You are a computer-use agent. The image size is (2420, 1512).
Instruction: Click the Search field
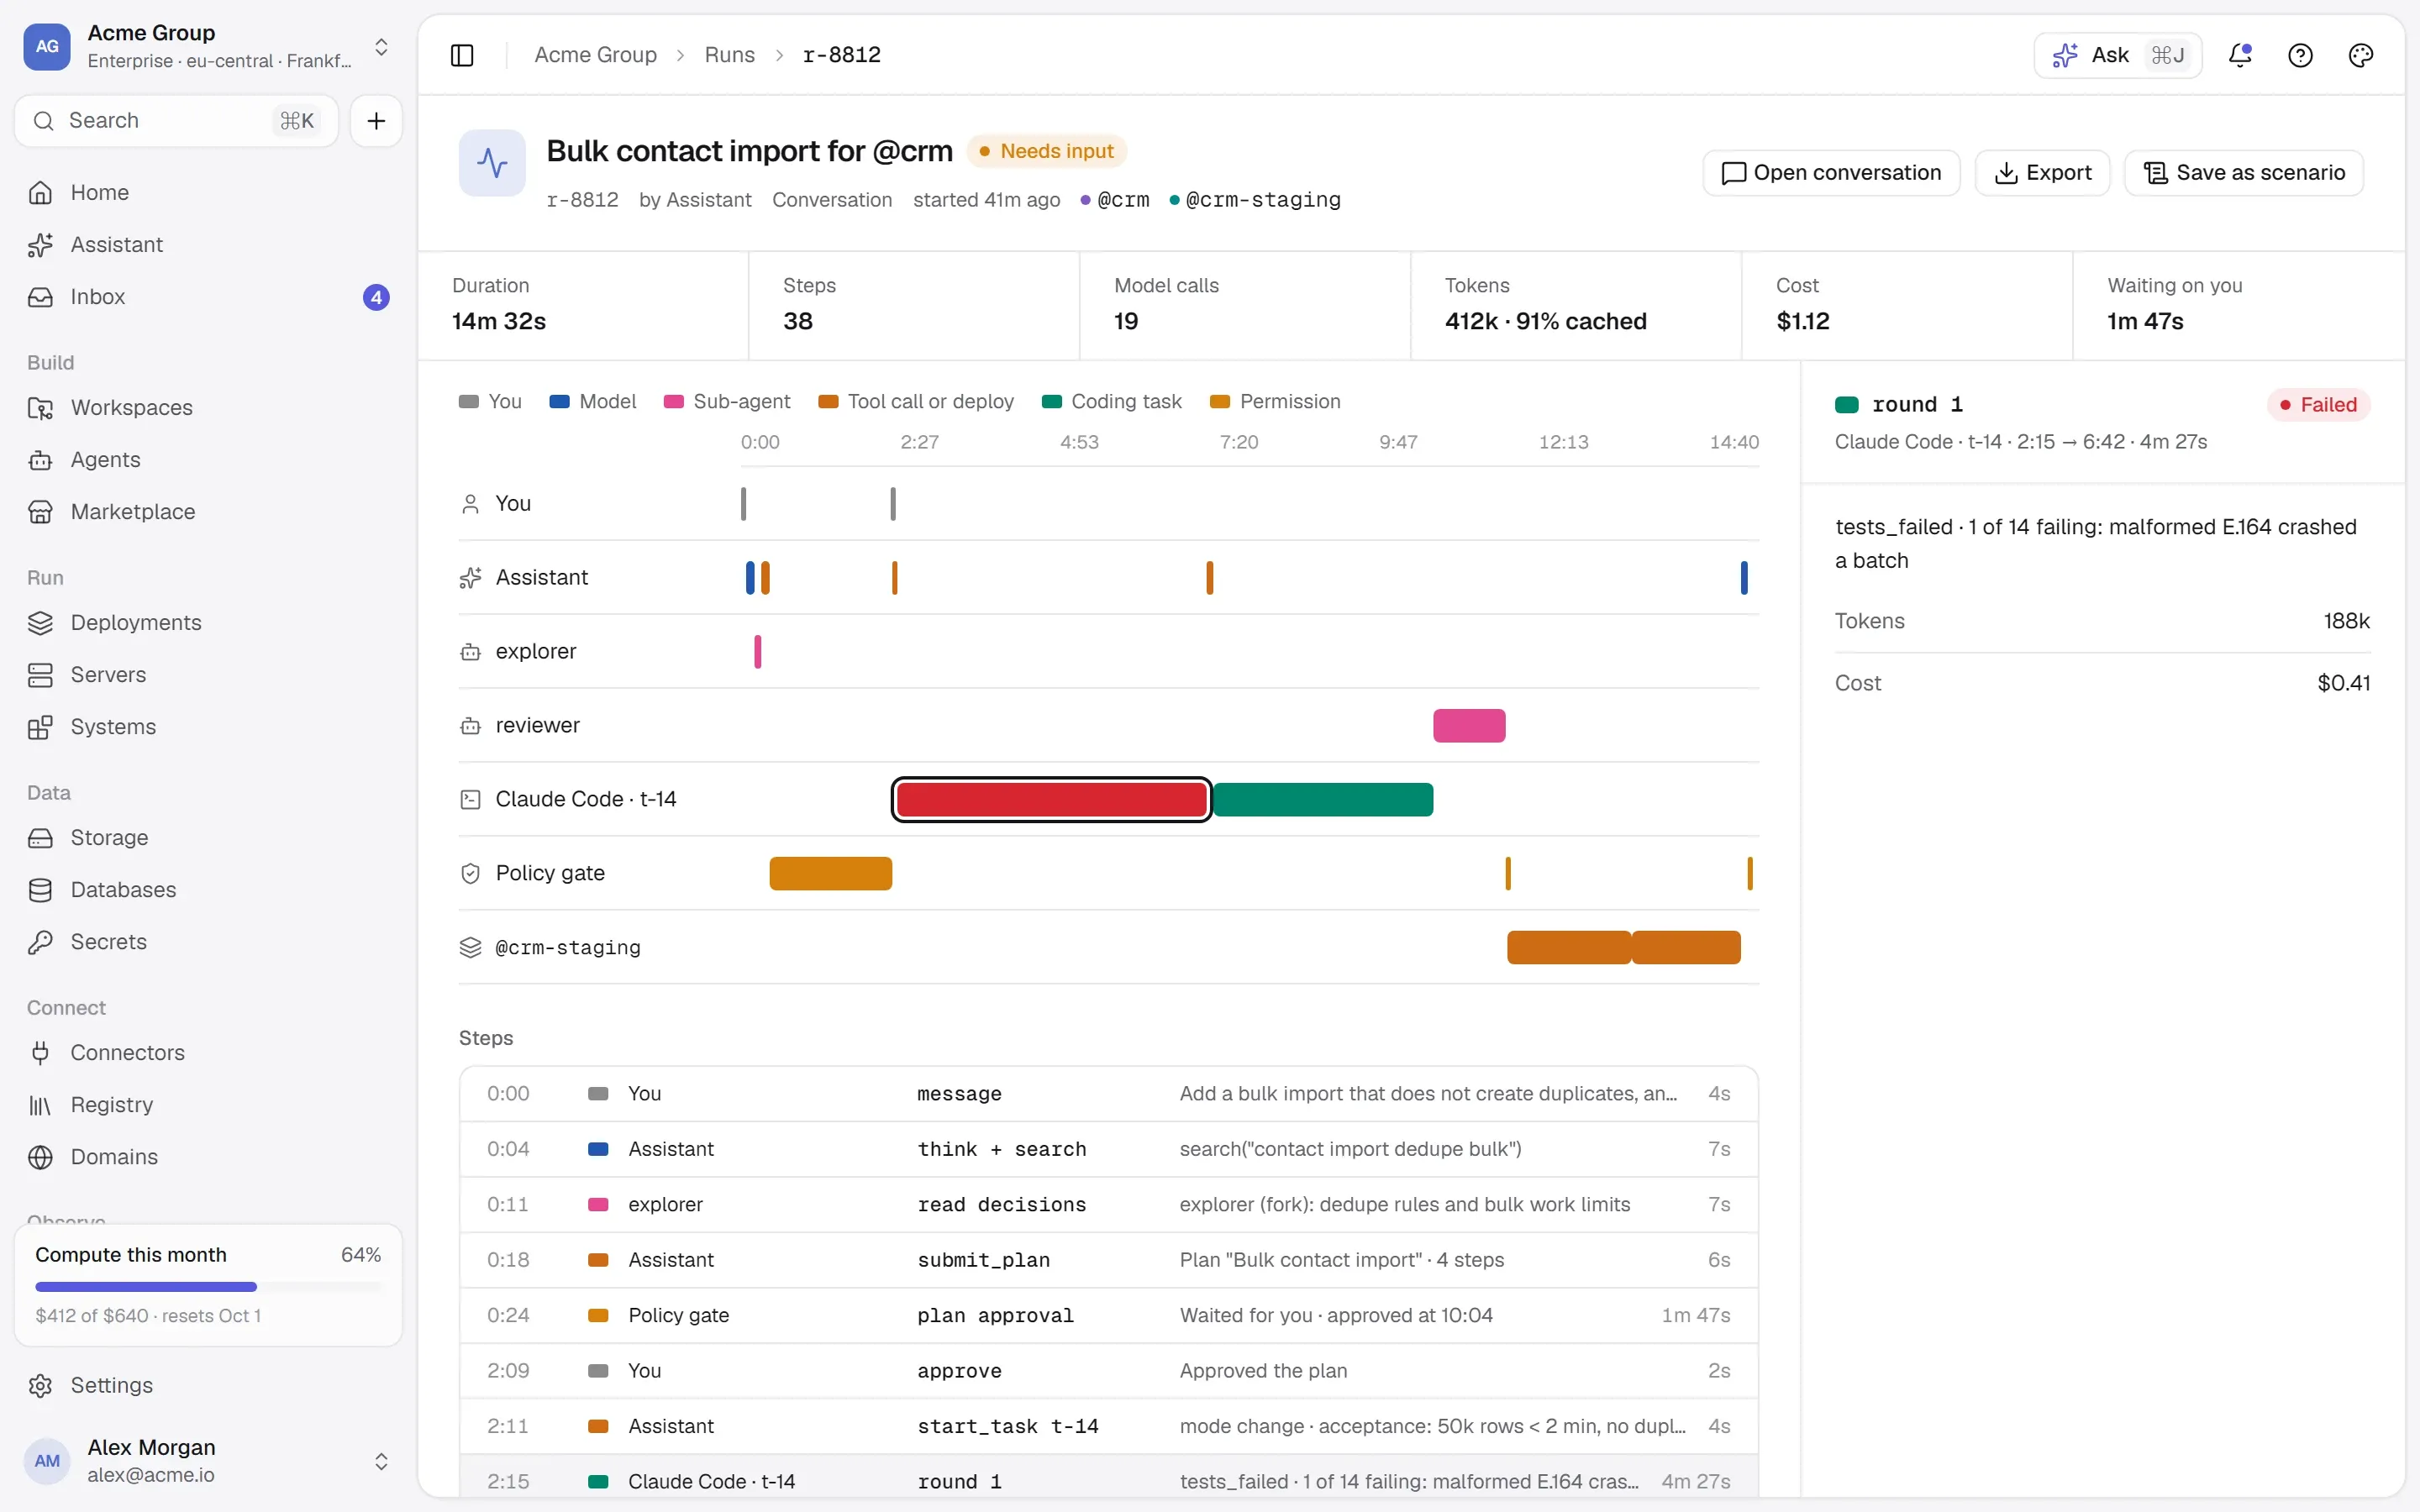point(176,121)
